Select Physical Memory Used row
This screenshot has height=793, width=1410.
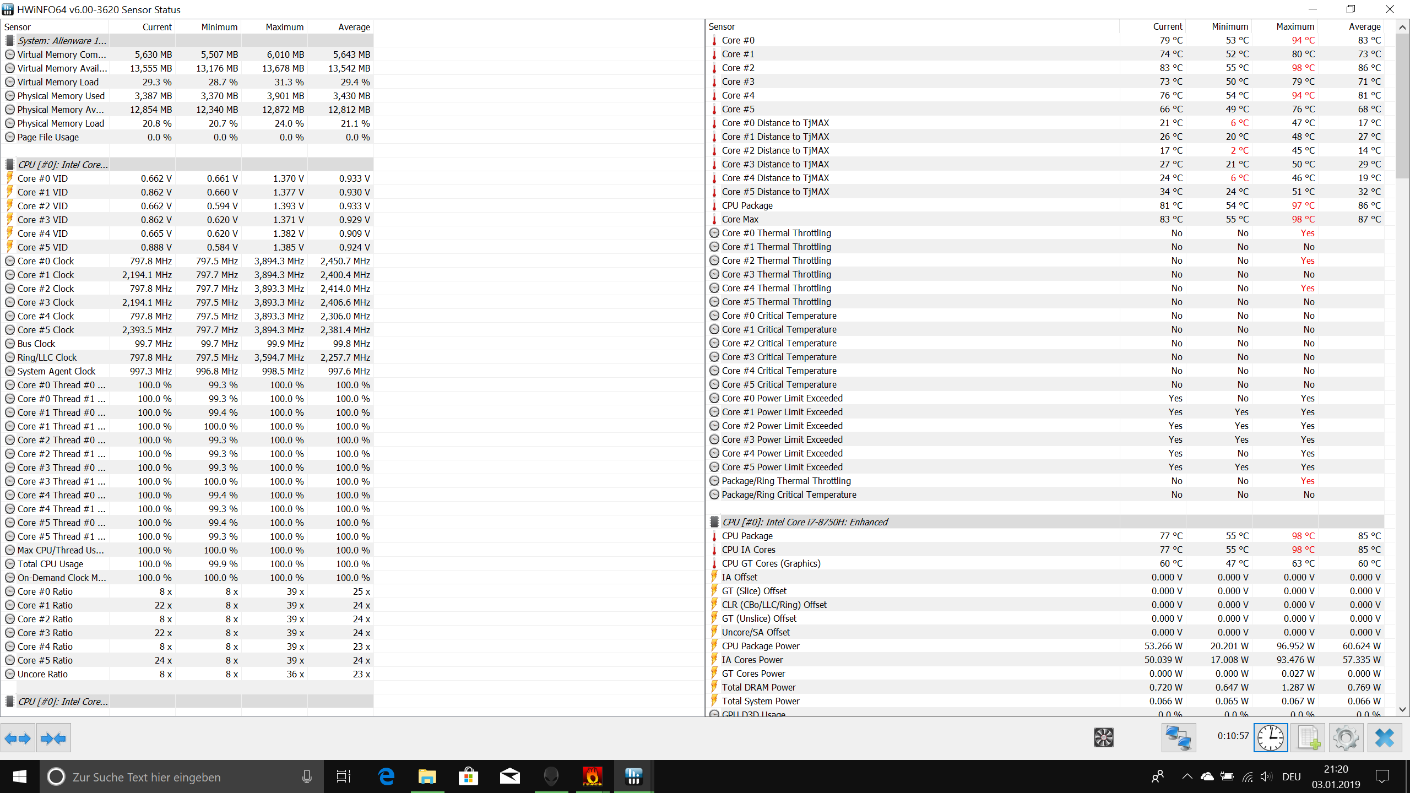pos(187,96)
